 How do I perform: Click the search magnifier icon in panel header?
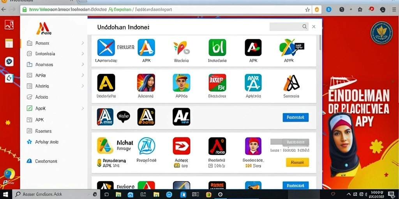[304, 26]
